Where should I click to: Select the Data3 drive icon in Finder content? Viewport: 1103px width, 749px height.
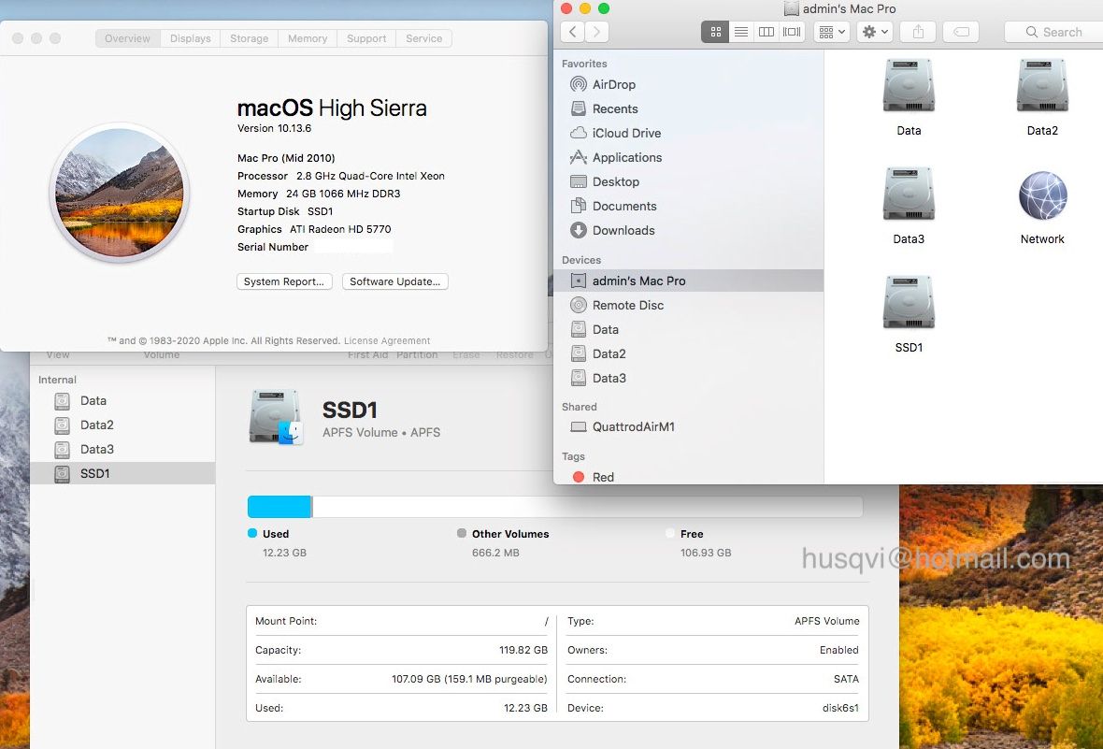tap(909, 194)
